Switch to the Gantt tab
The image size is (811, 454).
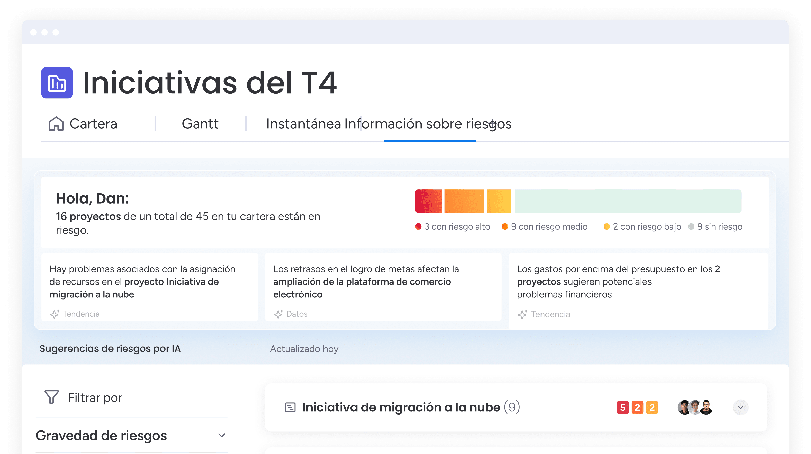pyautogui.click(x=200, y=124)
